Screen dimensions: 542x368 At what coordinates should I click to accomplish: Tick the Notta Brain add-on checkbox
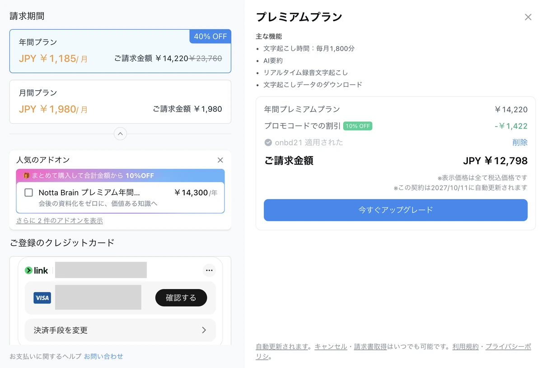29,193
